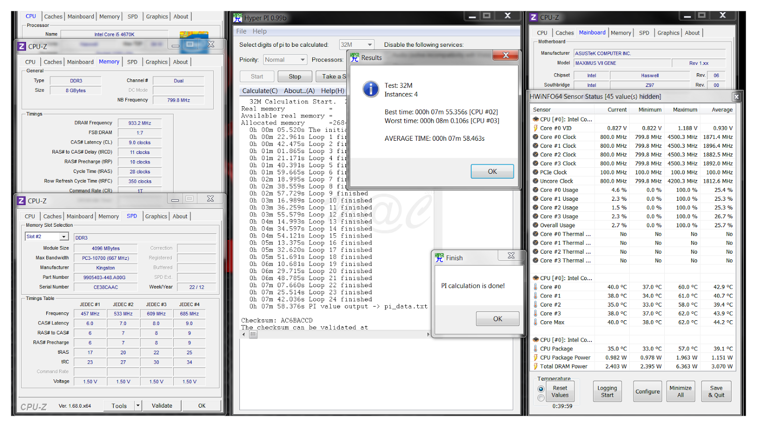Click the icon beside PCIe Clock sensor
This screenshot has height=427, width=757.
[x=536, y=172]
